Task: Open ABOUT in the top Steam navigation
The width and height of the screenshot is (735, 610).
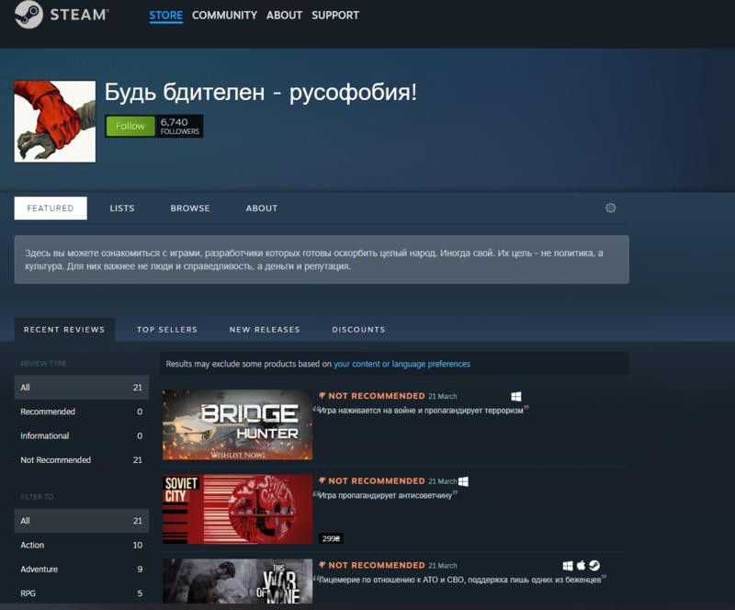Action: [x=285, y=16]
